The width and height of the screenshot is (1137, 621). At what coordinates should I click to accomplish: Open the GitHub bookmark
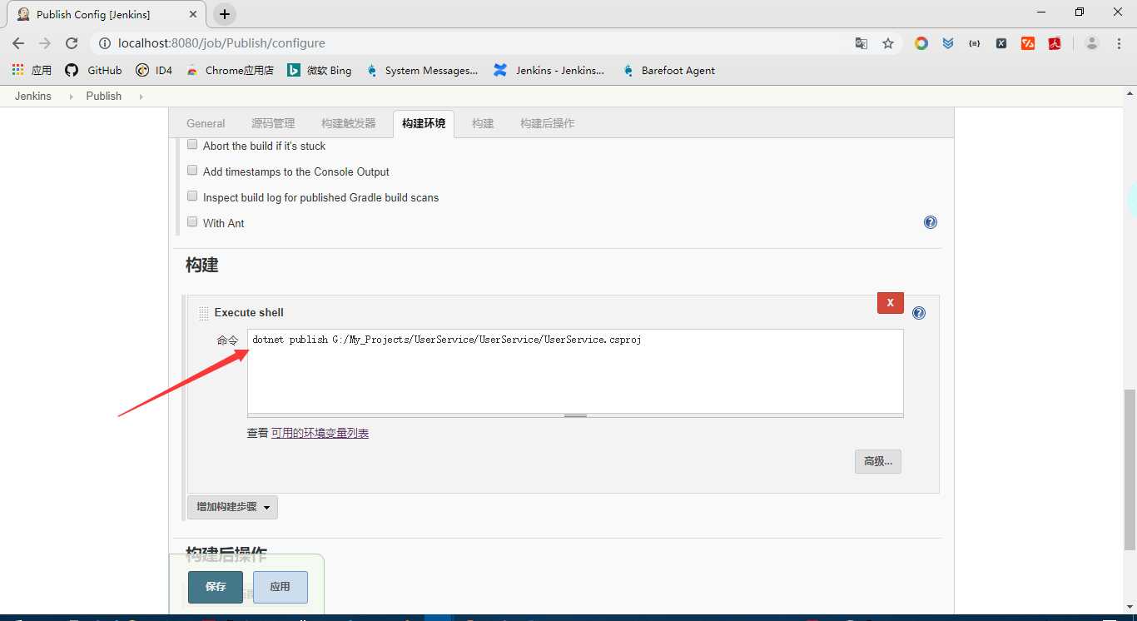93,71
